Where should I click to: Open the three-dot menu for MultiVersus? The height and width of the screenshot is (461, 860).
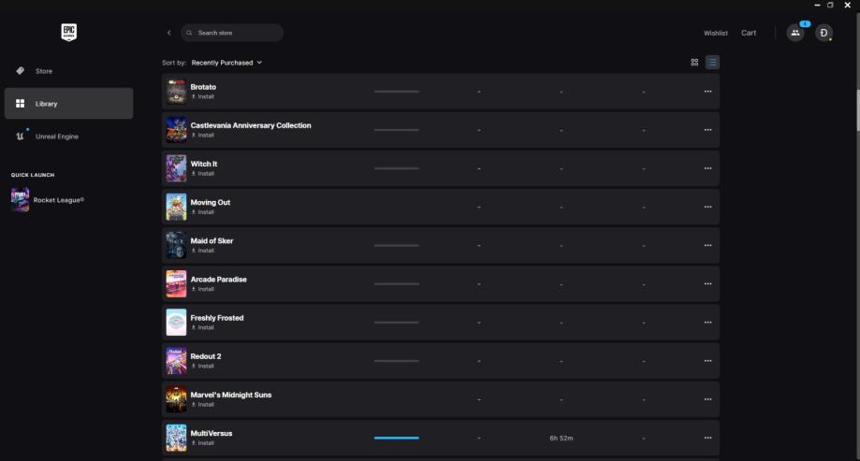pos(707,438)
